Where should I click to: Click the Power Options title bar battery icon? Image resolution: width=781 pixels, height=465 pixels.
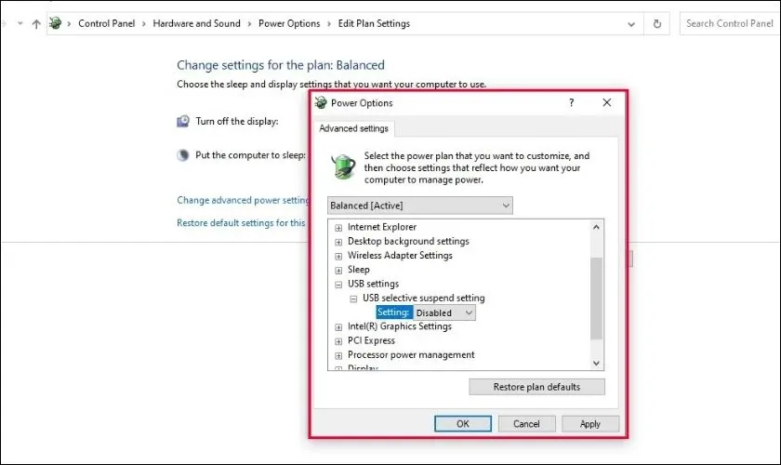tap(321, 102)
